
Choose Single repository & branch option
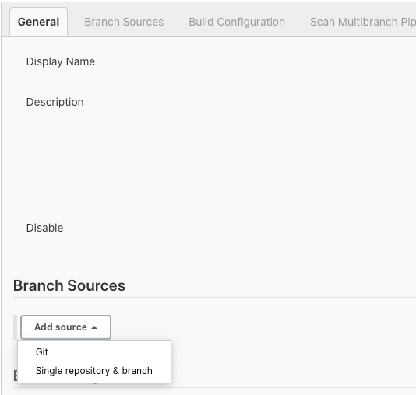94,371
